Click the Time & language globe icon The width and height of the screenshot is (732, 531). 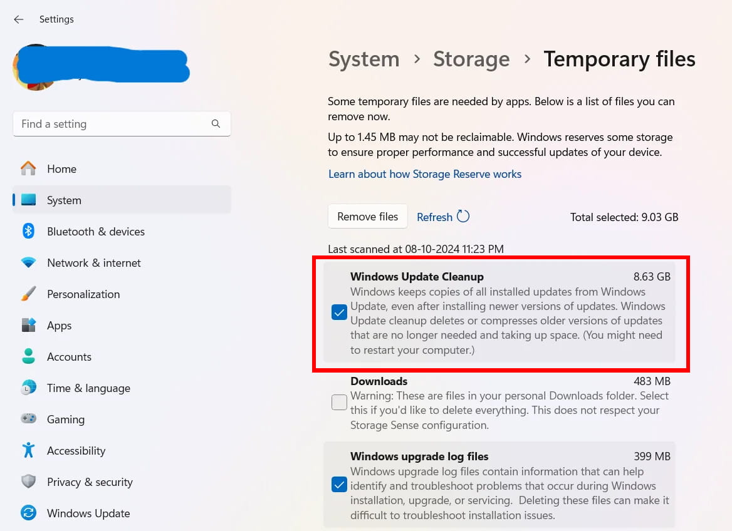pyautogui.click(x=28, y=387)
